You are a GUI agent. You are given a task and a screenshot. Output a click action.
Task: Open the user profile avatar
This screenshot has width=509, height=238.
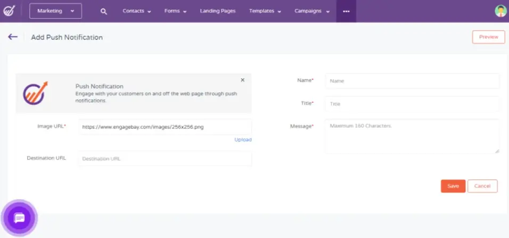coord(500,11)
